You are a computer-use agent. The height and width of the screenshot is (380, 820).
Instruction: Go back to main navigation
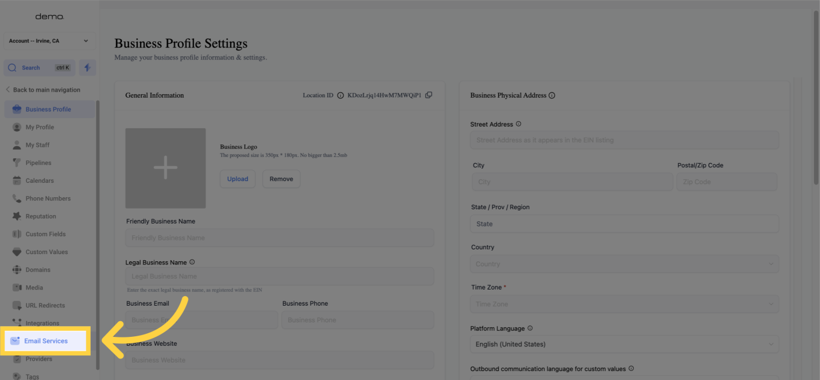coord(43,90)
